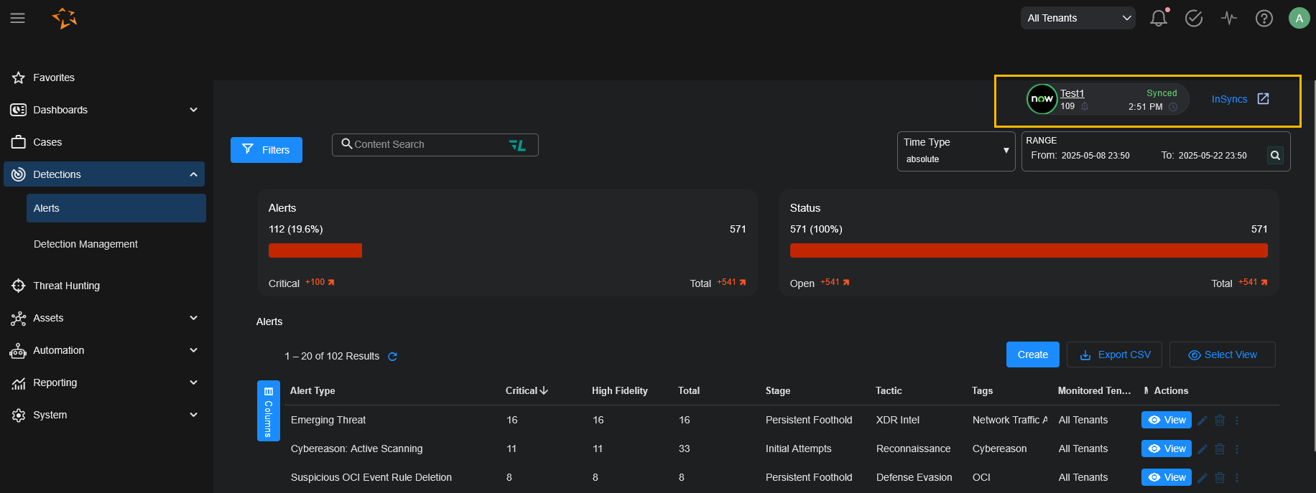Open Threat Hunting from the sidebar
Screen dimensions: 1316x493
66,286
